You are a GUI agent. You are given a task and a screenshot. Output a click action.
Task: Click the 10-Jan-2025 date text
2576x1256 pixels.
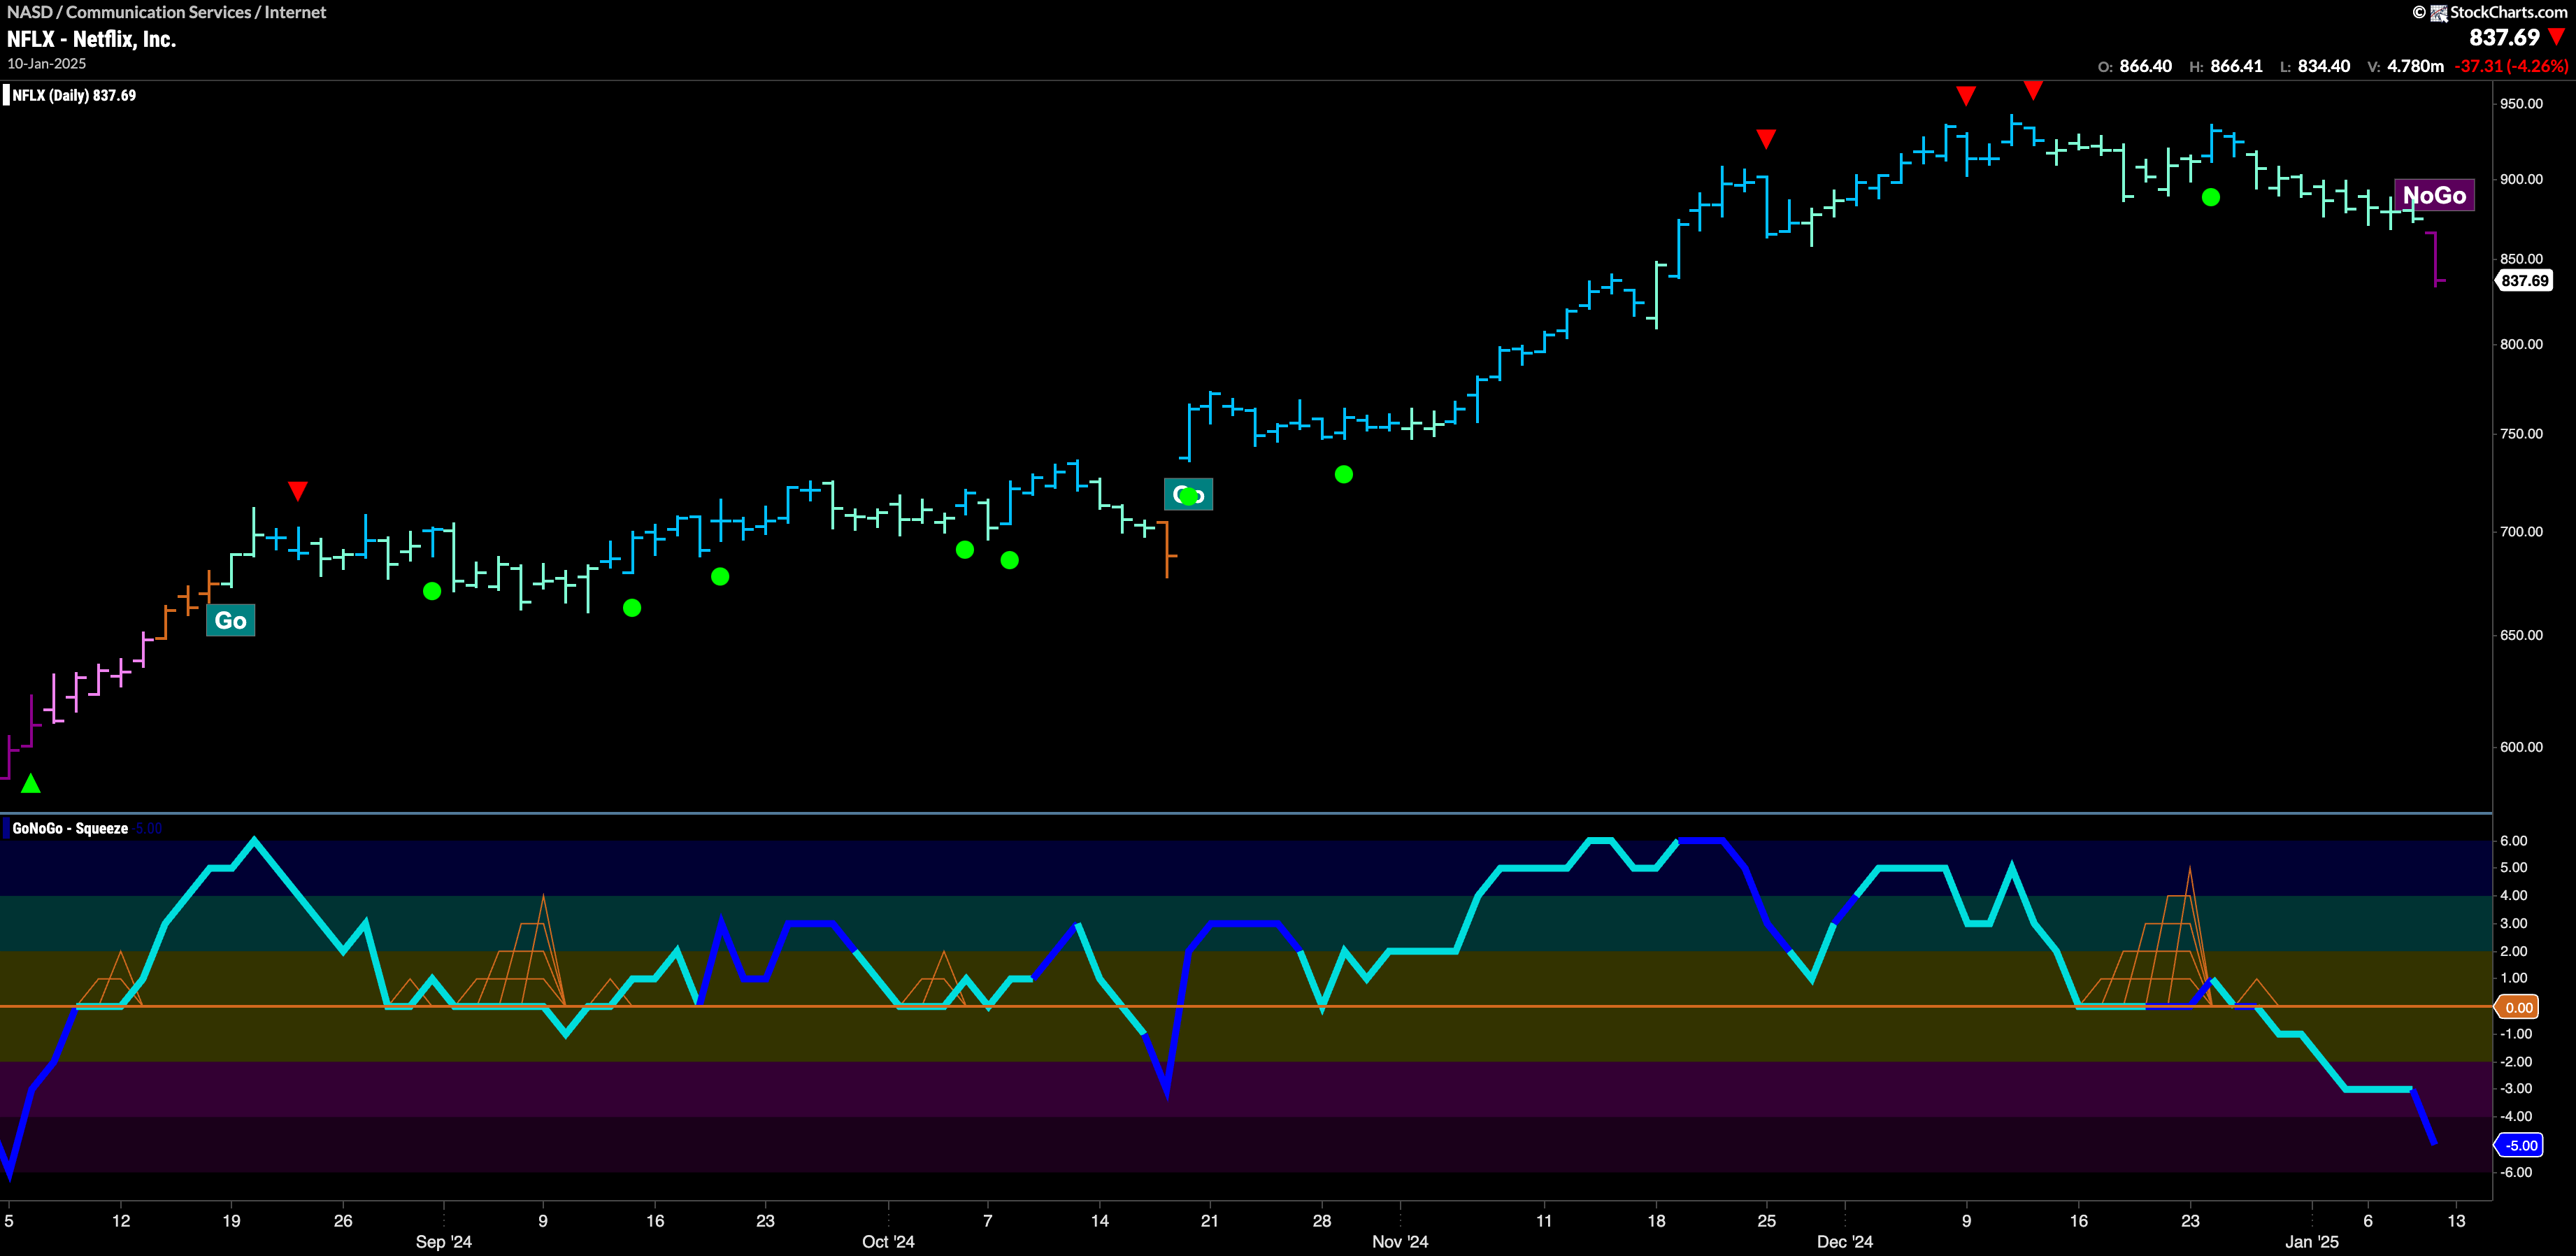(47, 63)
